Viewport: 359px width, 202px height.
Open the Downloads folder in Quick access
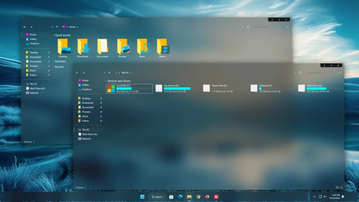click(83, 48)
